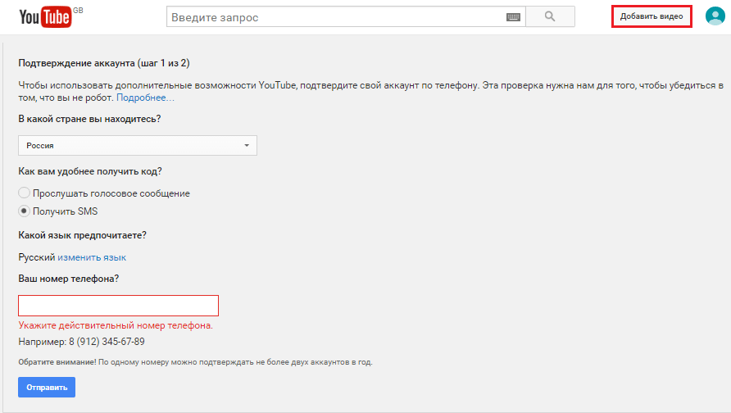Click the "Получить SMS" label text

pos(65,211)
